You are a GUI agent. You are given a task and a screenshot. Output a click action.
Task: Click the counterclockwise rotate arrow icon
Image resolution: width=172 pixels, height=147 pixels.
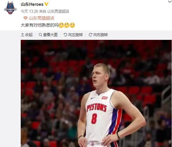point(65,35)
